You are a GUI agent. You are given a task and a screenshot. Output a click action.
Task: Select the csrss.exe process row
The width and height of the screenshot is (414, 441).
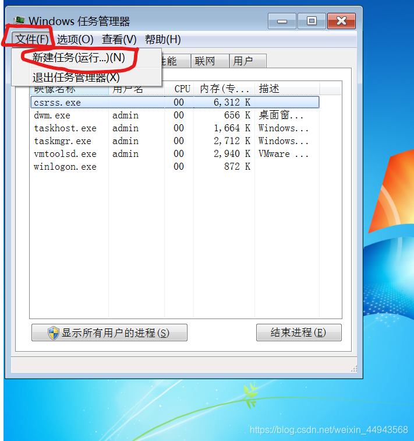click(x=175, y=102)
